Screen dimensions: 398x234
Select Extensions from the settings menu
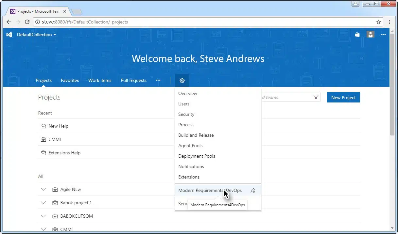(189, 177)
